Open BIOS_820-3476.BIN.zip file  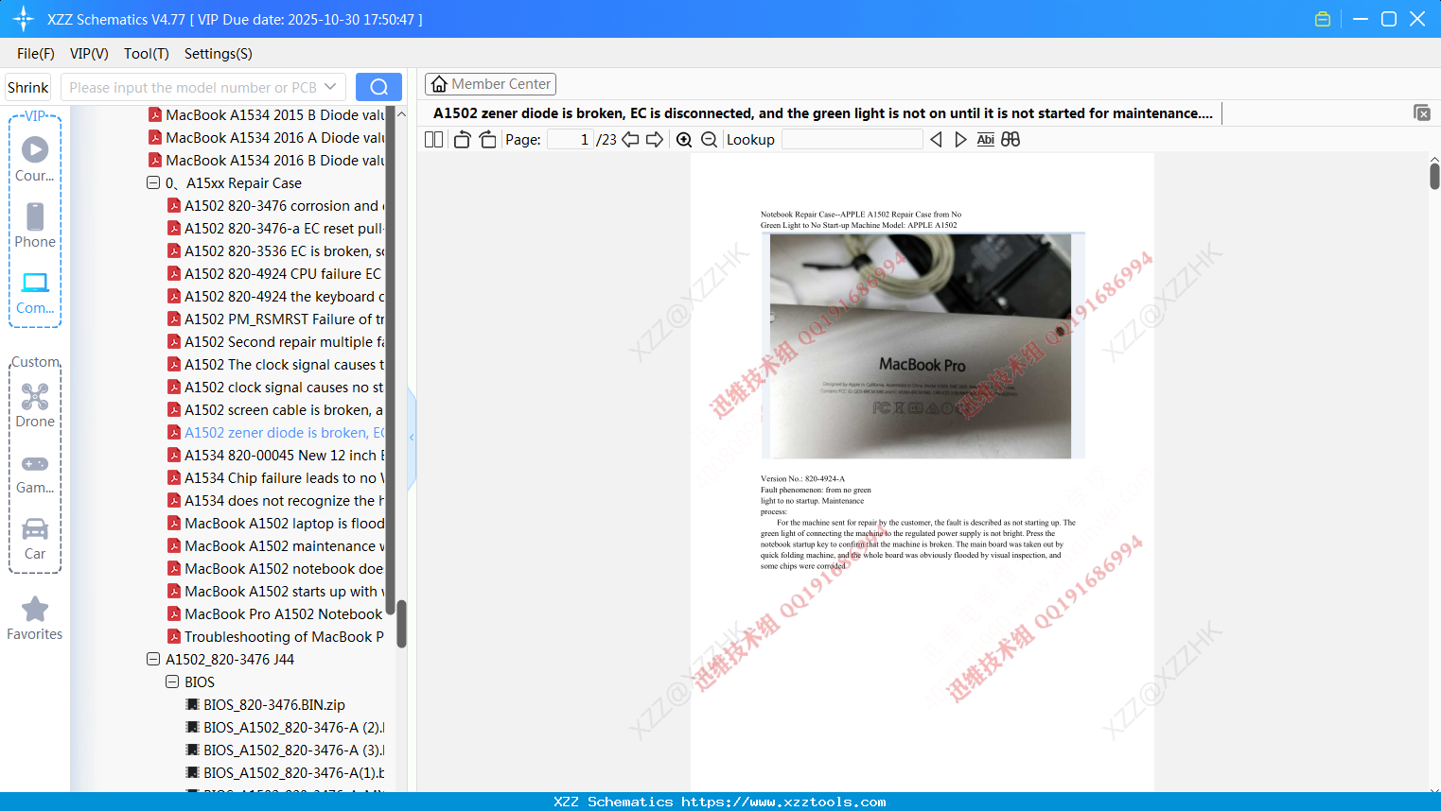(x=266, y=705)
